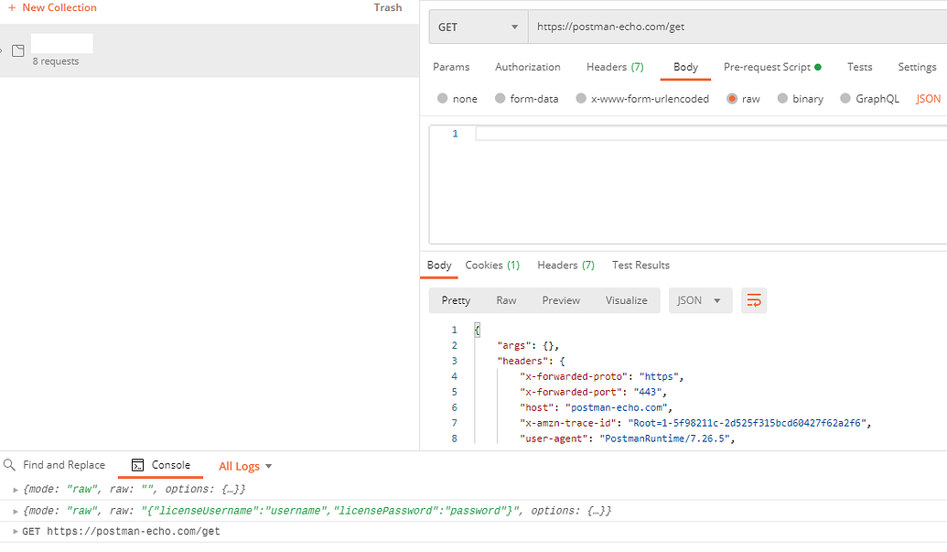
Task: Toggle line wrapping in the response viewer
Action: [x=754, y=299]
